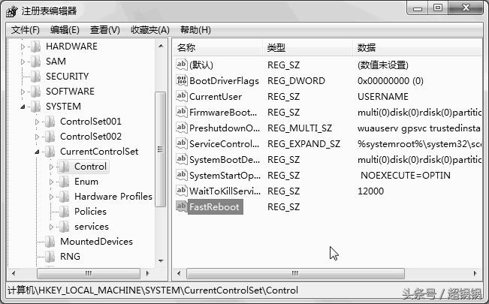Select the Policies tree label
This screenshot has height=304, width=489.
(90, 212)
